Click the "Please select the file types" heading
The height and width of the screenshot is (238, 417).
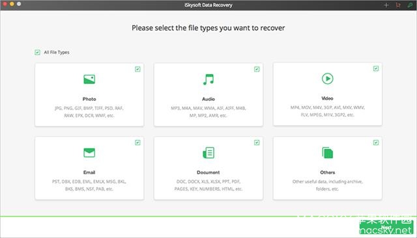pos(208,28)
